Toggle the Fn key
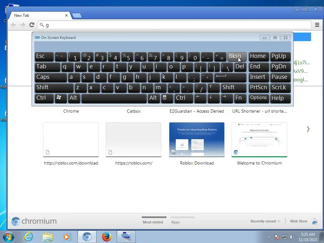Viewport: 324px width, 243px height. tap(240, 98)
